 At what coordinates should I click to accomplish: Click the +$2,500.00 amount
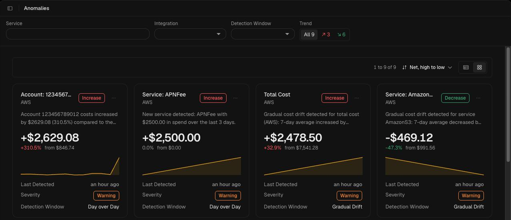(172, 138)
